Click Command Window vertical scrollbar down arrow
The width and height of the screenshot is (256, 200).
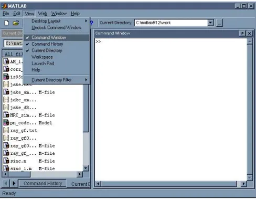(x=250, y=177)
